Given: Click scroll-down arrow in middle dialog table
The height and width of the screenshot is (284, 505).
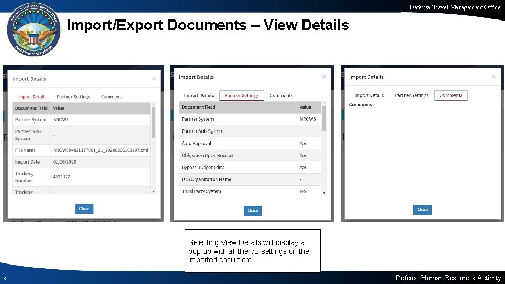Looking at the screenshot, I should [324, 193].
